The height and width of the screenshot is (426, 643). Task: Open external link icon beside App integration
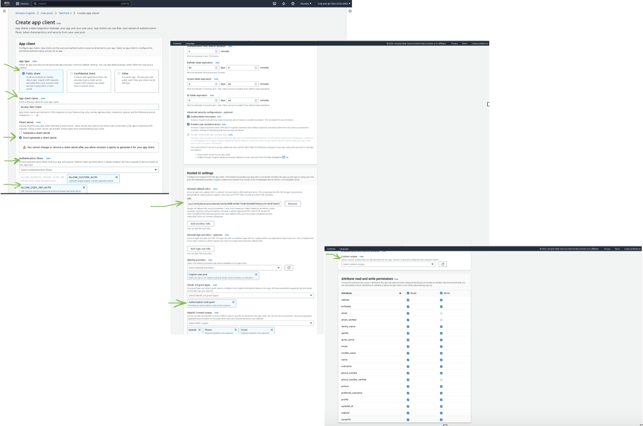pyautogui.click(x=283, y=157)
